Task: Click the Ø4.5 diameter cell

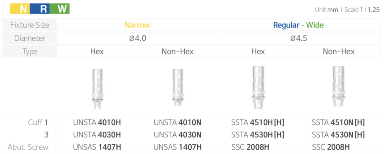Action: point(298,38)
